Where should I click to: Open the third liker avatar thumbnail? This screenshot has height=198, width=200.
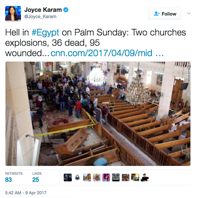[x=87, y=177]
